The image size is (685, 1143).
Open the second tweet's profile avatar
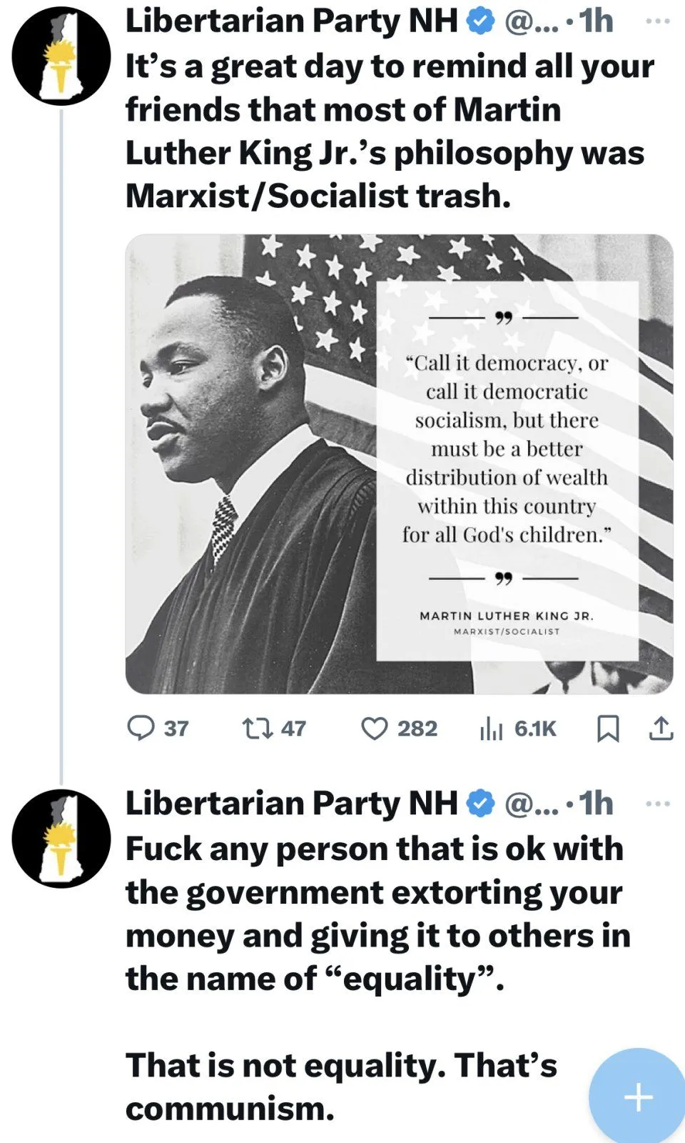pyautogui.click(x=61, y=839)
